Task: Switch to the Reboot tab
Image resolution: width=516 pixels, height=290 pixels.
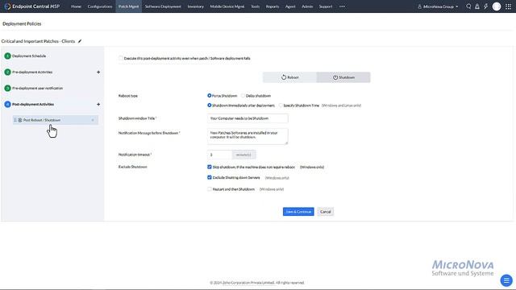Action: (x=290, y=77)
